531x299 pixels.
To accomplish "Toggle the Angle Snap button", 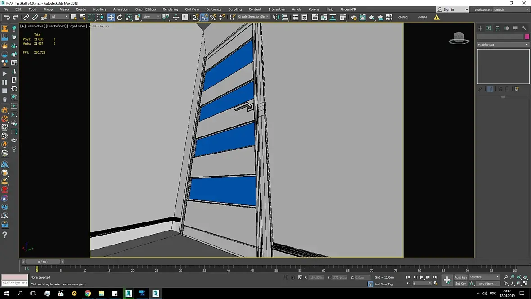I will coord(205,17).
